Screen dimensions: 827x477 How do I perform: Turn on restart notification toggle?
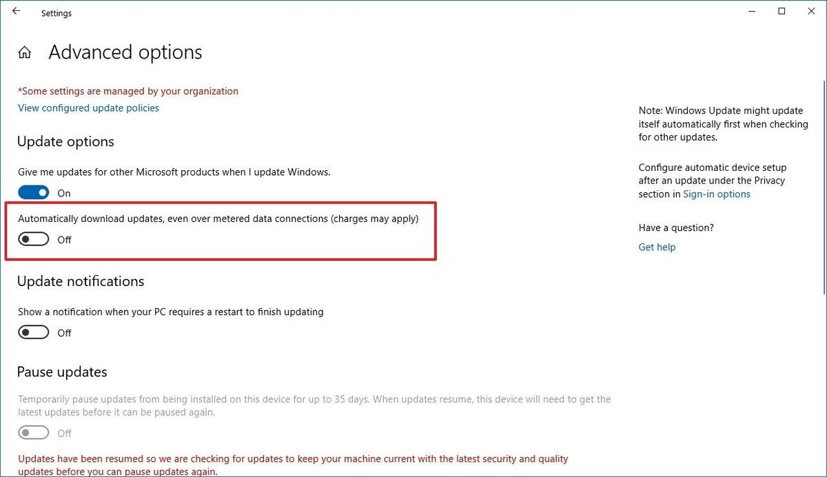pos(33,332)
